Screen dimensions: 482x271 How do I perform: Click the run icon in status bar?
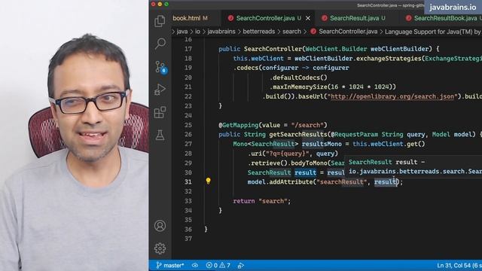(241, 265)
